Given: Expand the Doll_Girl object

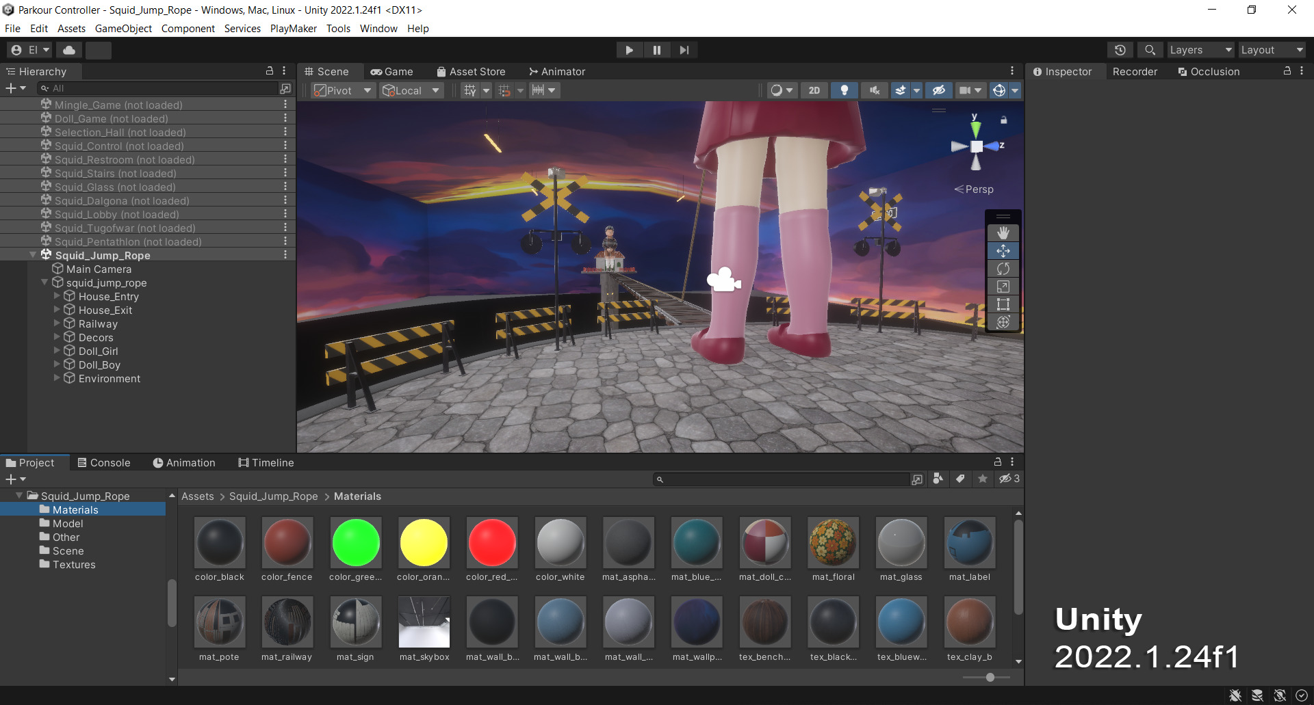Looking at the screenshot, I should 57,351.
